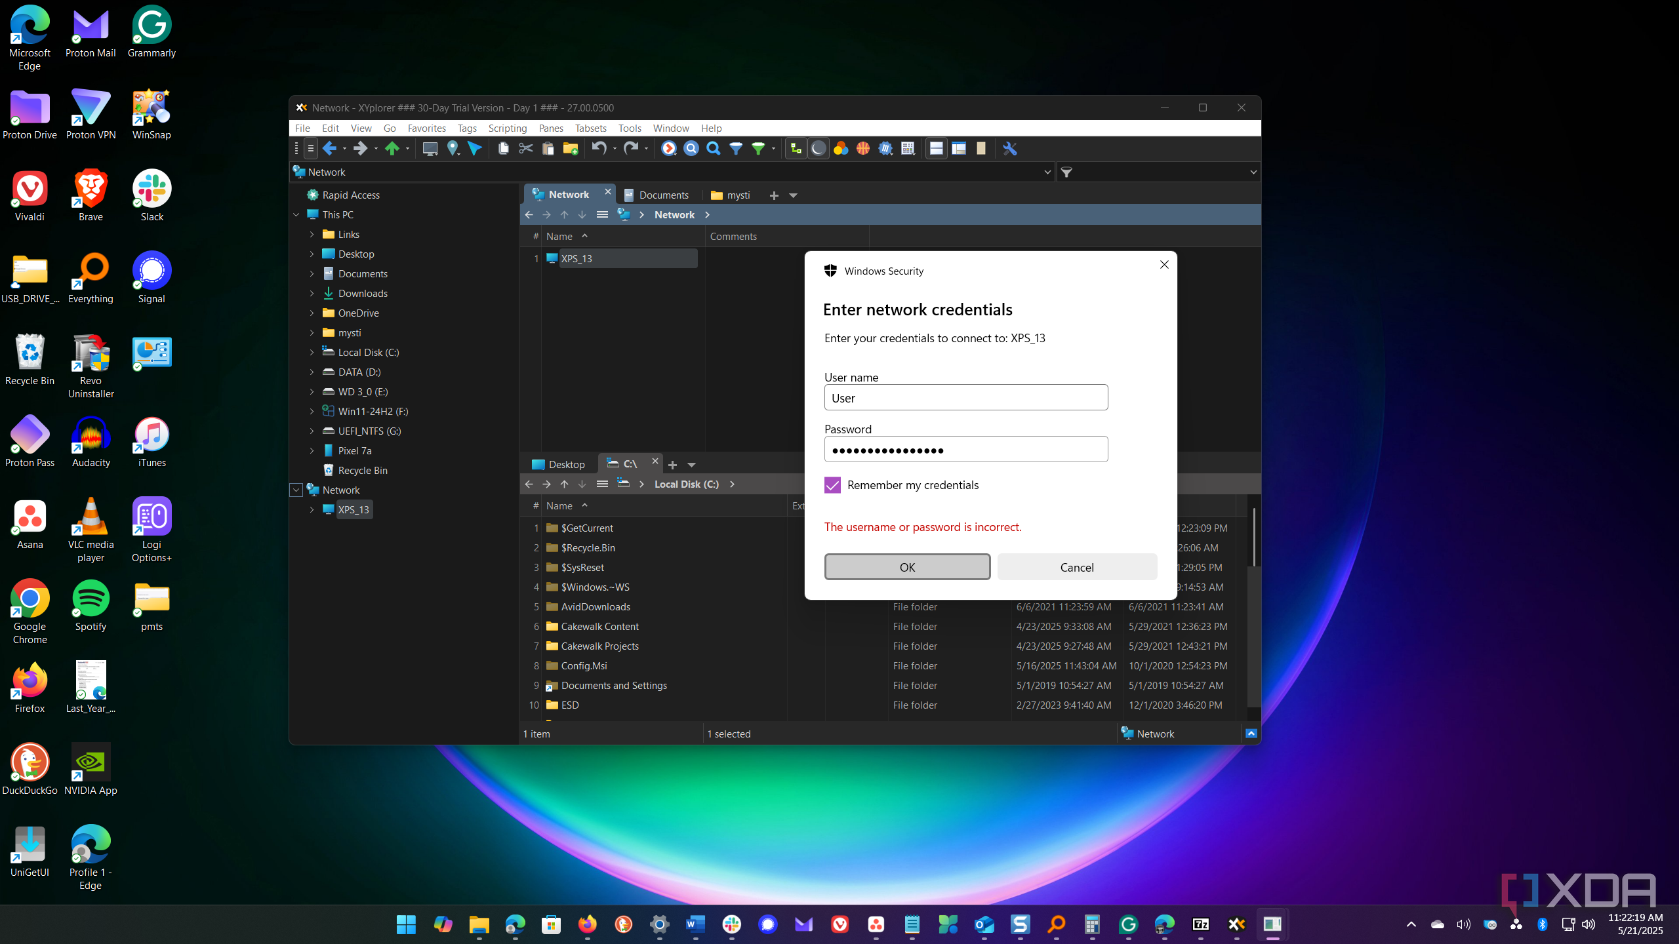
Task: Click the User name input field
Action: (966, 398)
